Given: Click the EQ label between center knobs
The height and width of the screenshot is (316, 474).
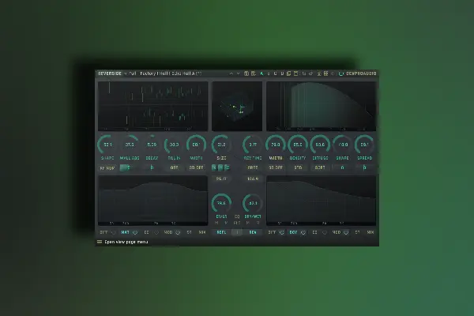Looking at the screenshot, I should click(237, 216).
